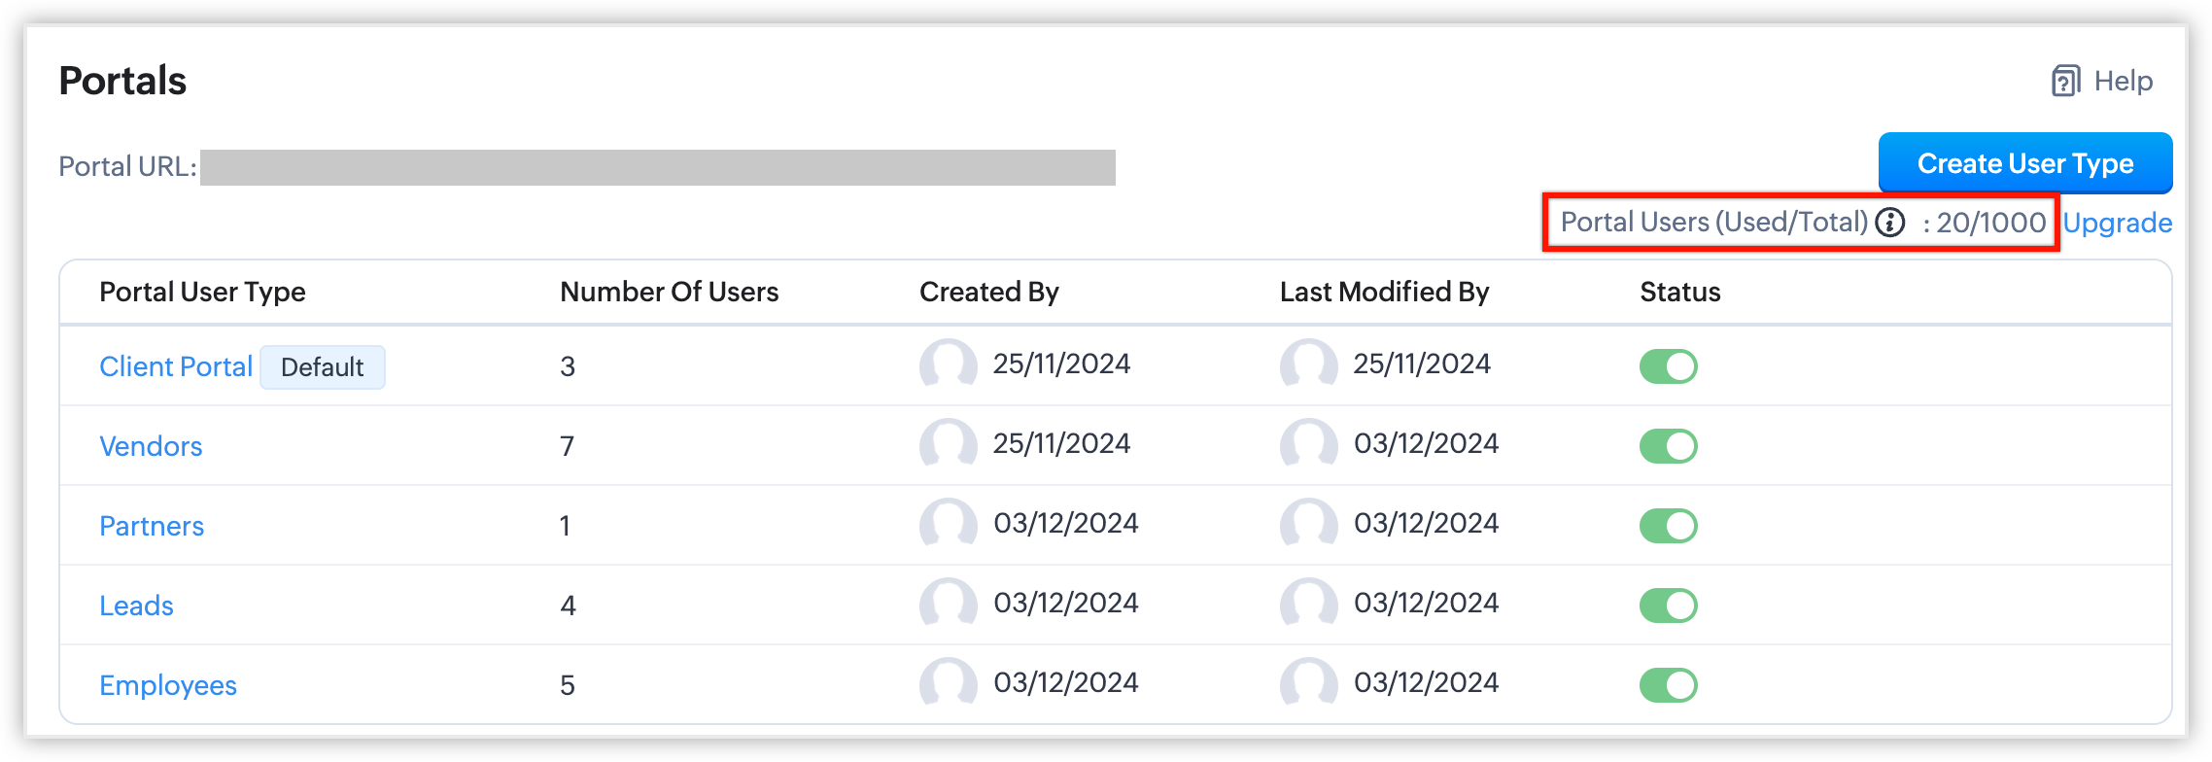Click Vendors last modified avatar icon
This screenshot has height=762, width=2212.
(x=1308, y=445)
